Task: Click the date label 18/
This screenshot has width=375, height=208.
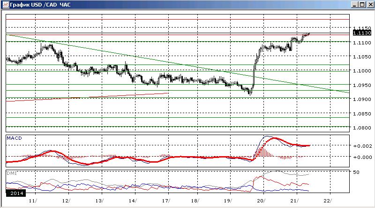Action: click(195, 201)
